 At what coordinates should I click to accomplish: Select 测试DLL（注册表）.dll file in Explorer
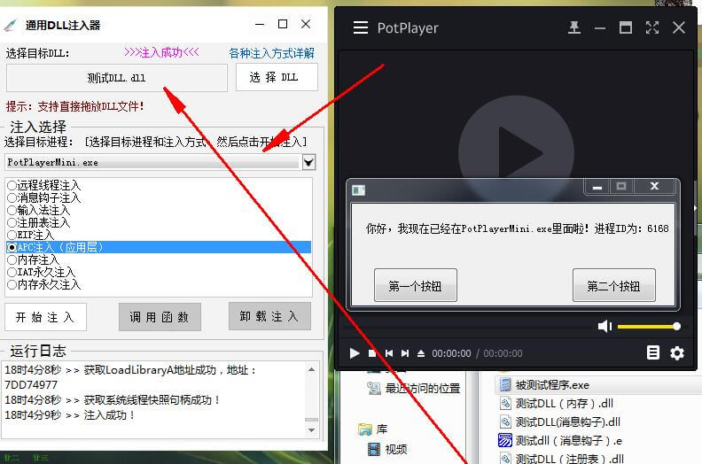tap(561, 458)
